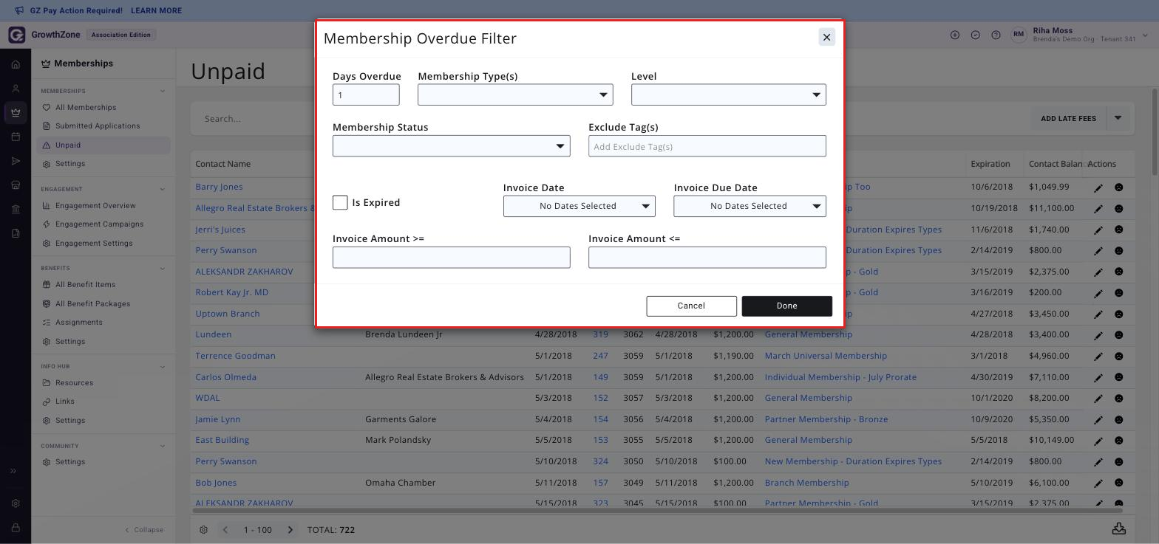Click the export download icon in footer
This screenshot has width=1159, height=544.
[x=1119, y=528]
